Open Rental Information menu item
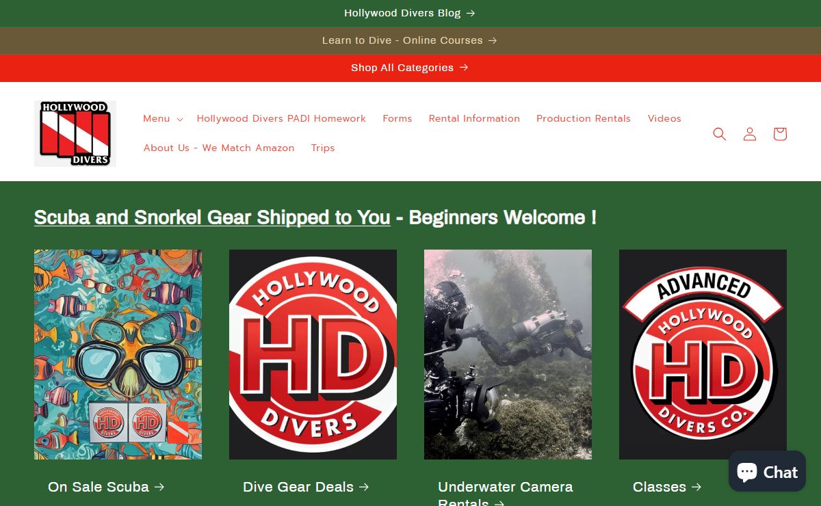The width and height of the screenshot is (821, 506). (x=474, y=118)
